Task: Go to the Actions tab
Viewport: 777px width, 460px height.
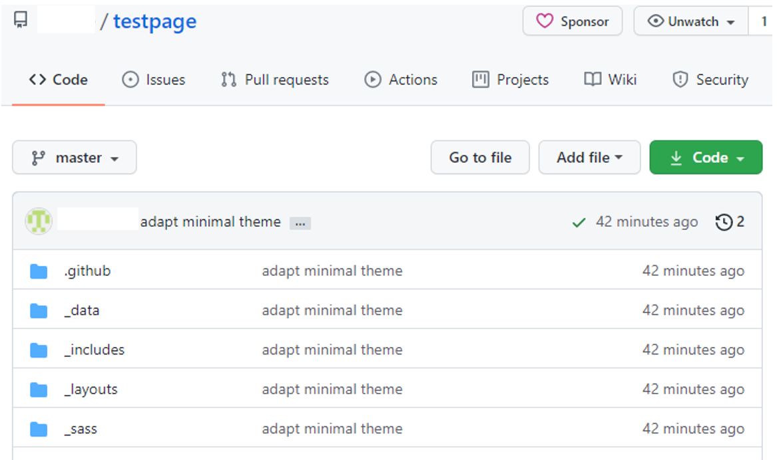Action: pyautogui.click(x=401, y=80)
